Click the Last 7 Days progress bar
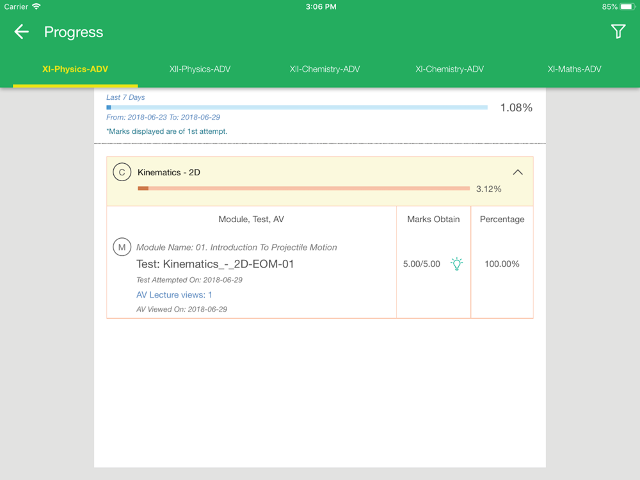Image resolution: width=640 pixels, height=480 pixels. 296,108
